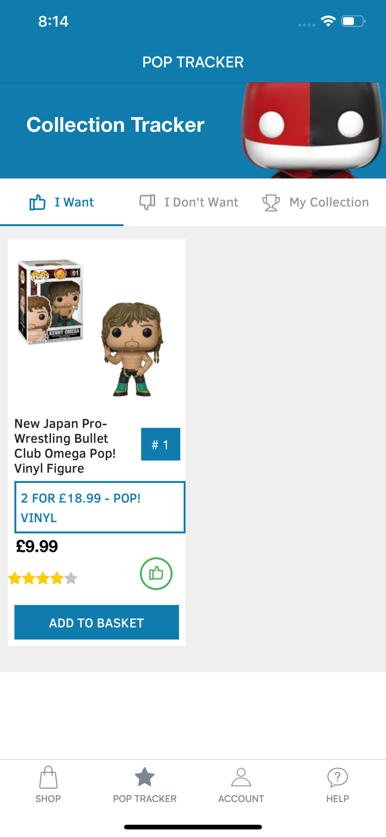Select the Pop Tracker star icon

[144, 776]
